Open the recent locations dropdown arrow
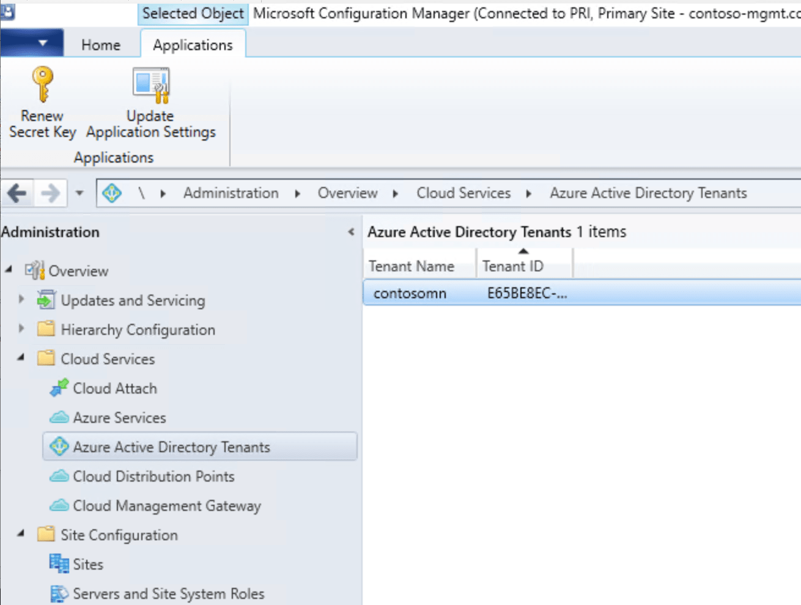Viewport: 801px width, 605px height. click(79, 193)
